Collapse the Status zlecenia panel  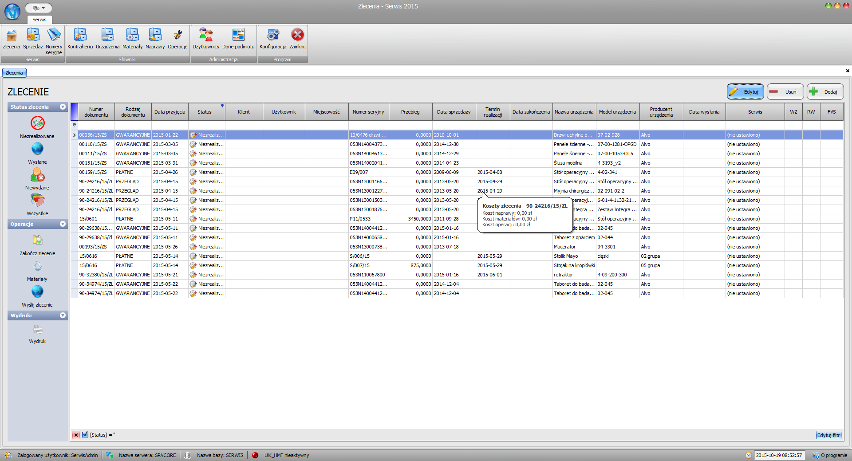pyautogui.click(x=63, y=107)
